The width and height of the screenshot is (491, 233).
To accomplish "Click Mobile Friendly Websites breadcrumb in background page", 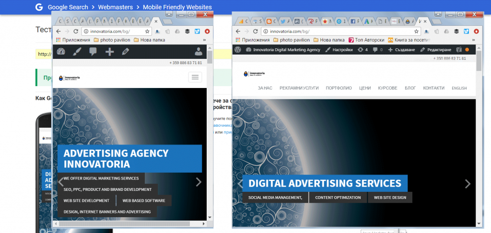I will click(177, 7).
